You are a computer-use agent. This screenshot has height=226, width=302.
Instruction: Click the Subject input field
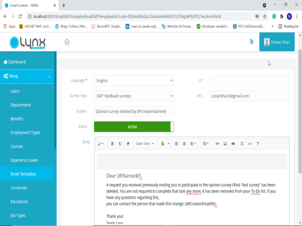point(134,111)
